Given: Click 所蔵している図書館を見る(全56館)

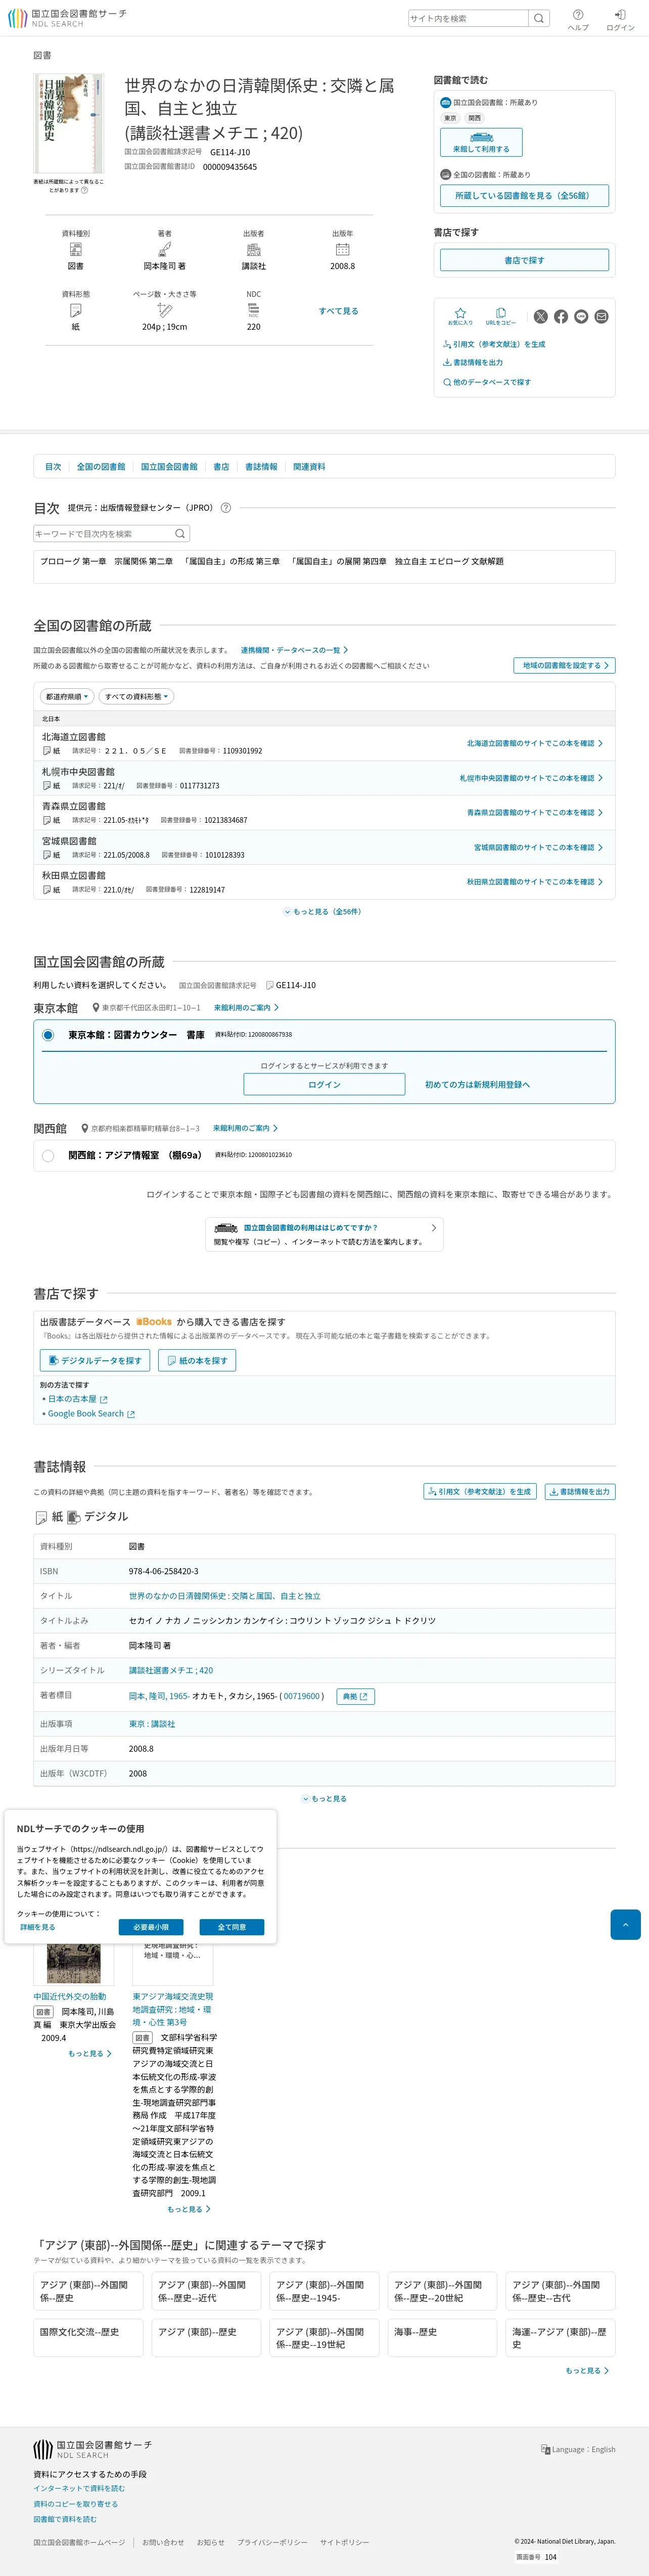Looking at the screenshot, I should pos(524,195).
